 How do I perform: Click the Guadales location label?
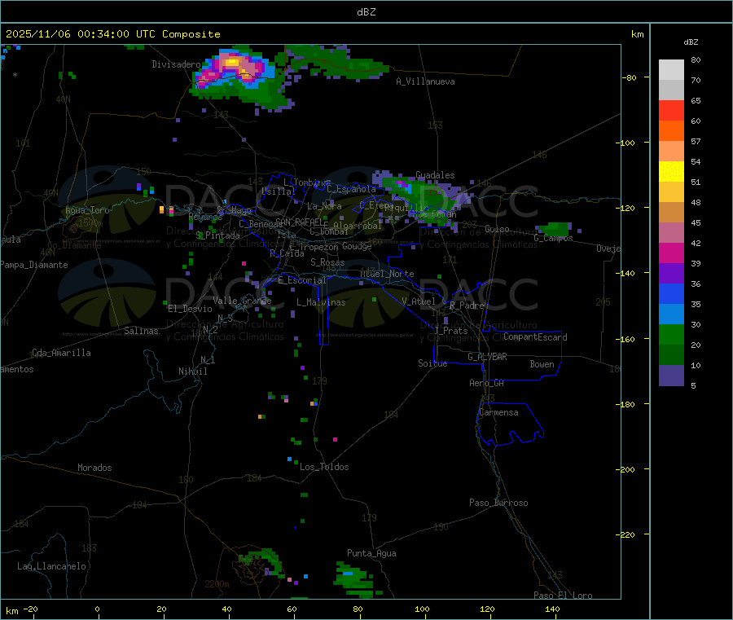(435, 175)
